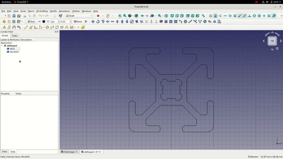
Task: Undo the last action
Action: click(40, 16)
